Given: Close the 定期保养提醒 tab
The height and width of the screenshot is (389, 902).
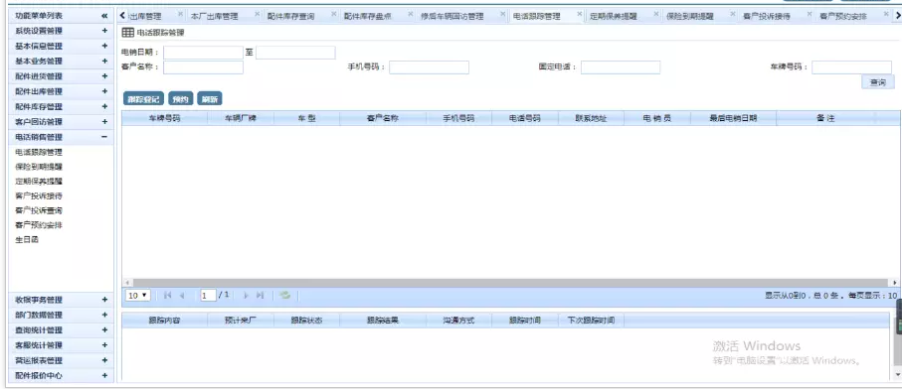Looking at the screenshot, I should pyautogui.click(x=656, y=14).
